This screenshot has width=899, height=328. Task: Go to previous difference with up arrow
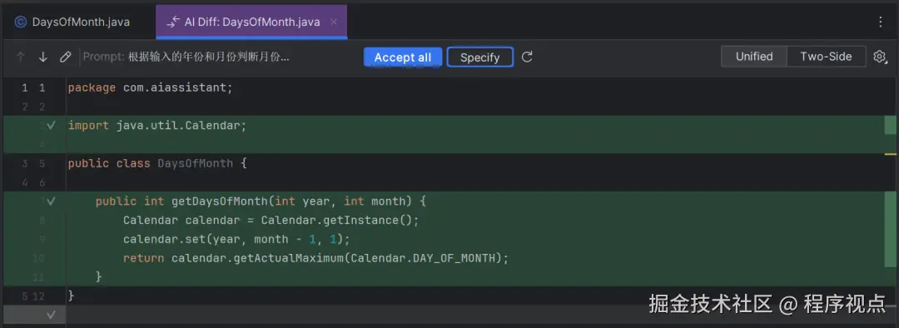pos(21,57)
